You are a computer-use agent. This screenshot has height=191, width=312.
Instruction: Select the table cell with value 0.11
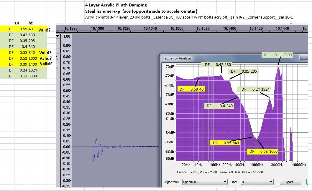23,76
